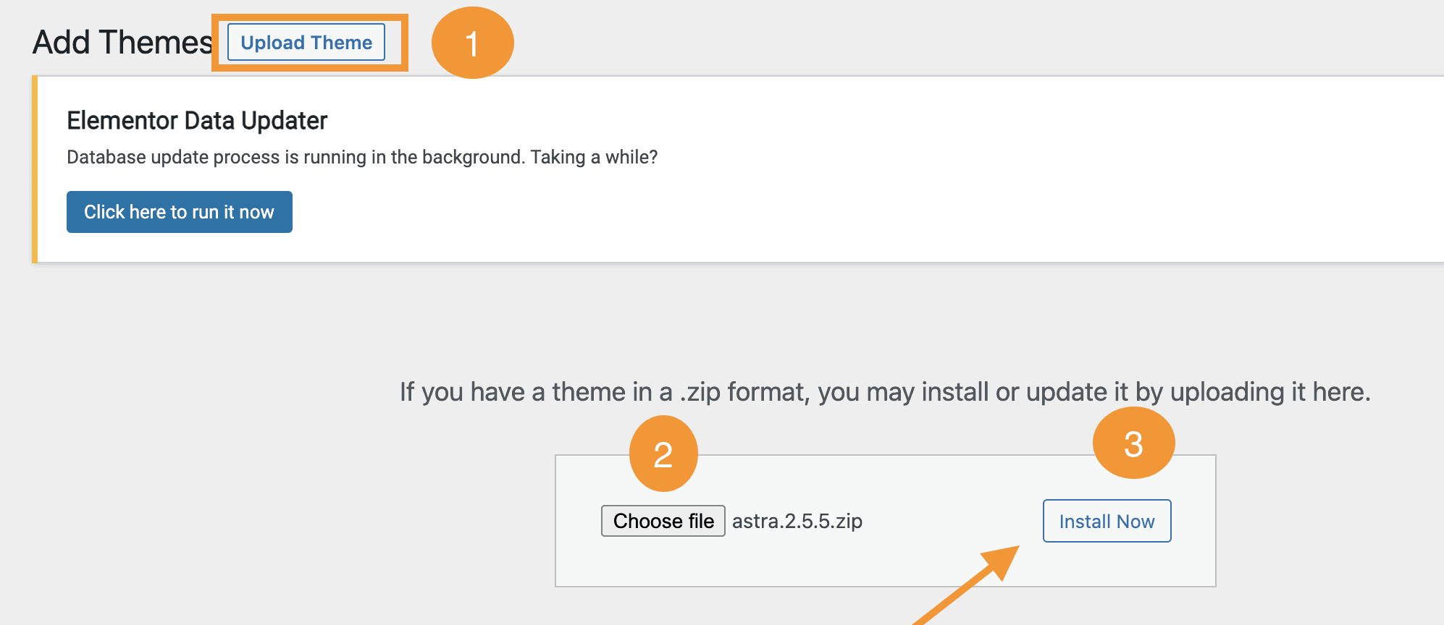Click the Elementor Data Updater notice title
1444x625 pixels.
pos(198,120)
